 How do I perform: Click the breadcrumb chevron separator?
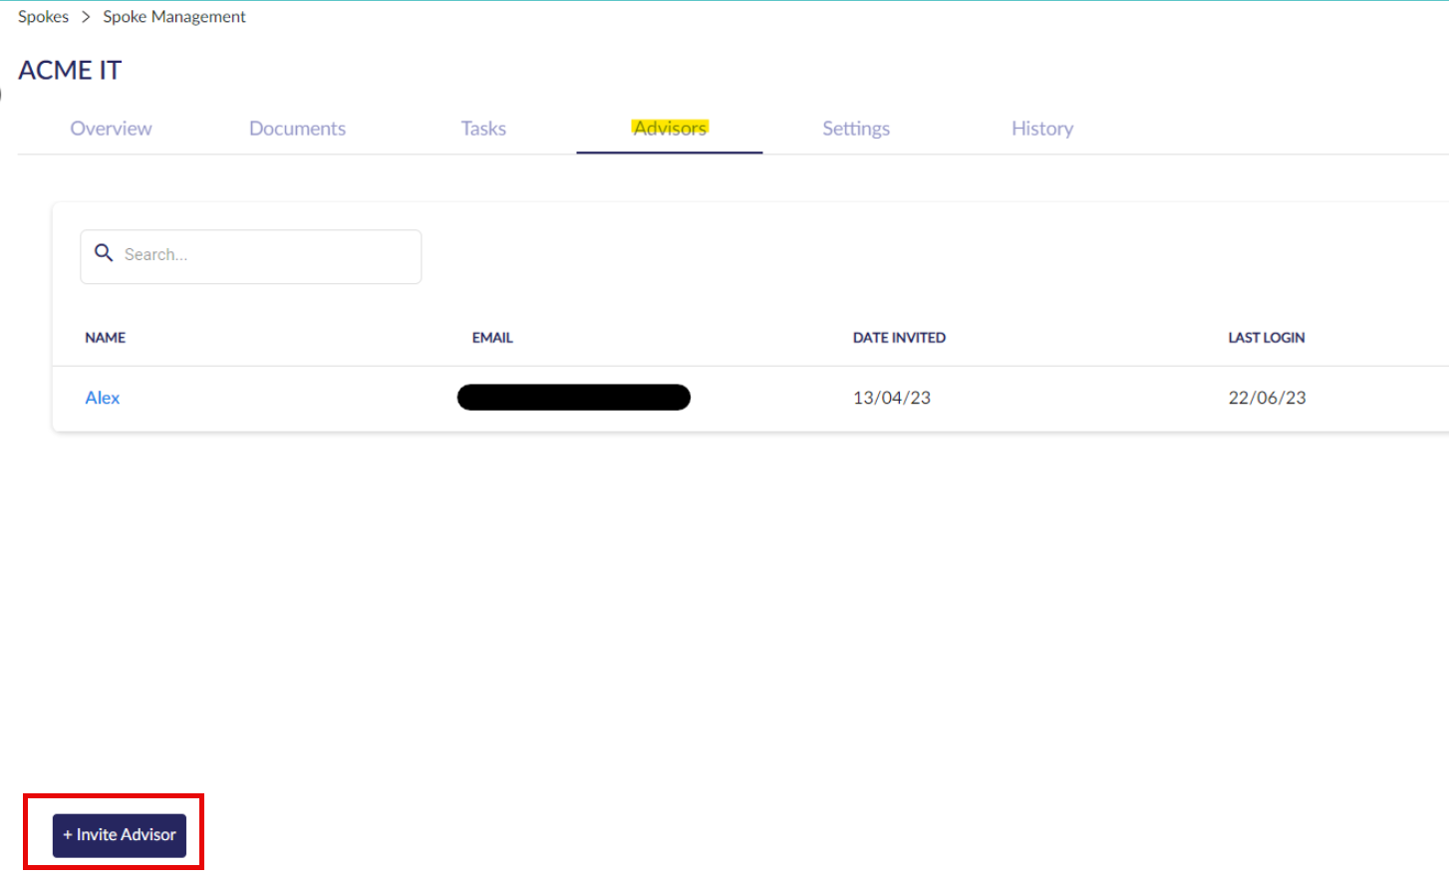coord(86,17)
